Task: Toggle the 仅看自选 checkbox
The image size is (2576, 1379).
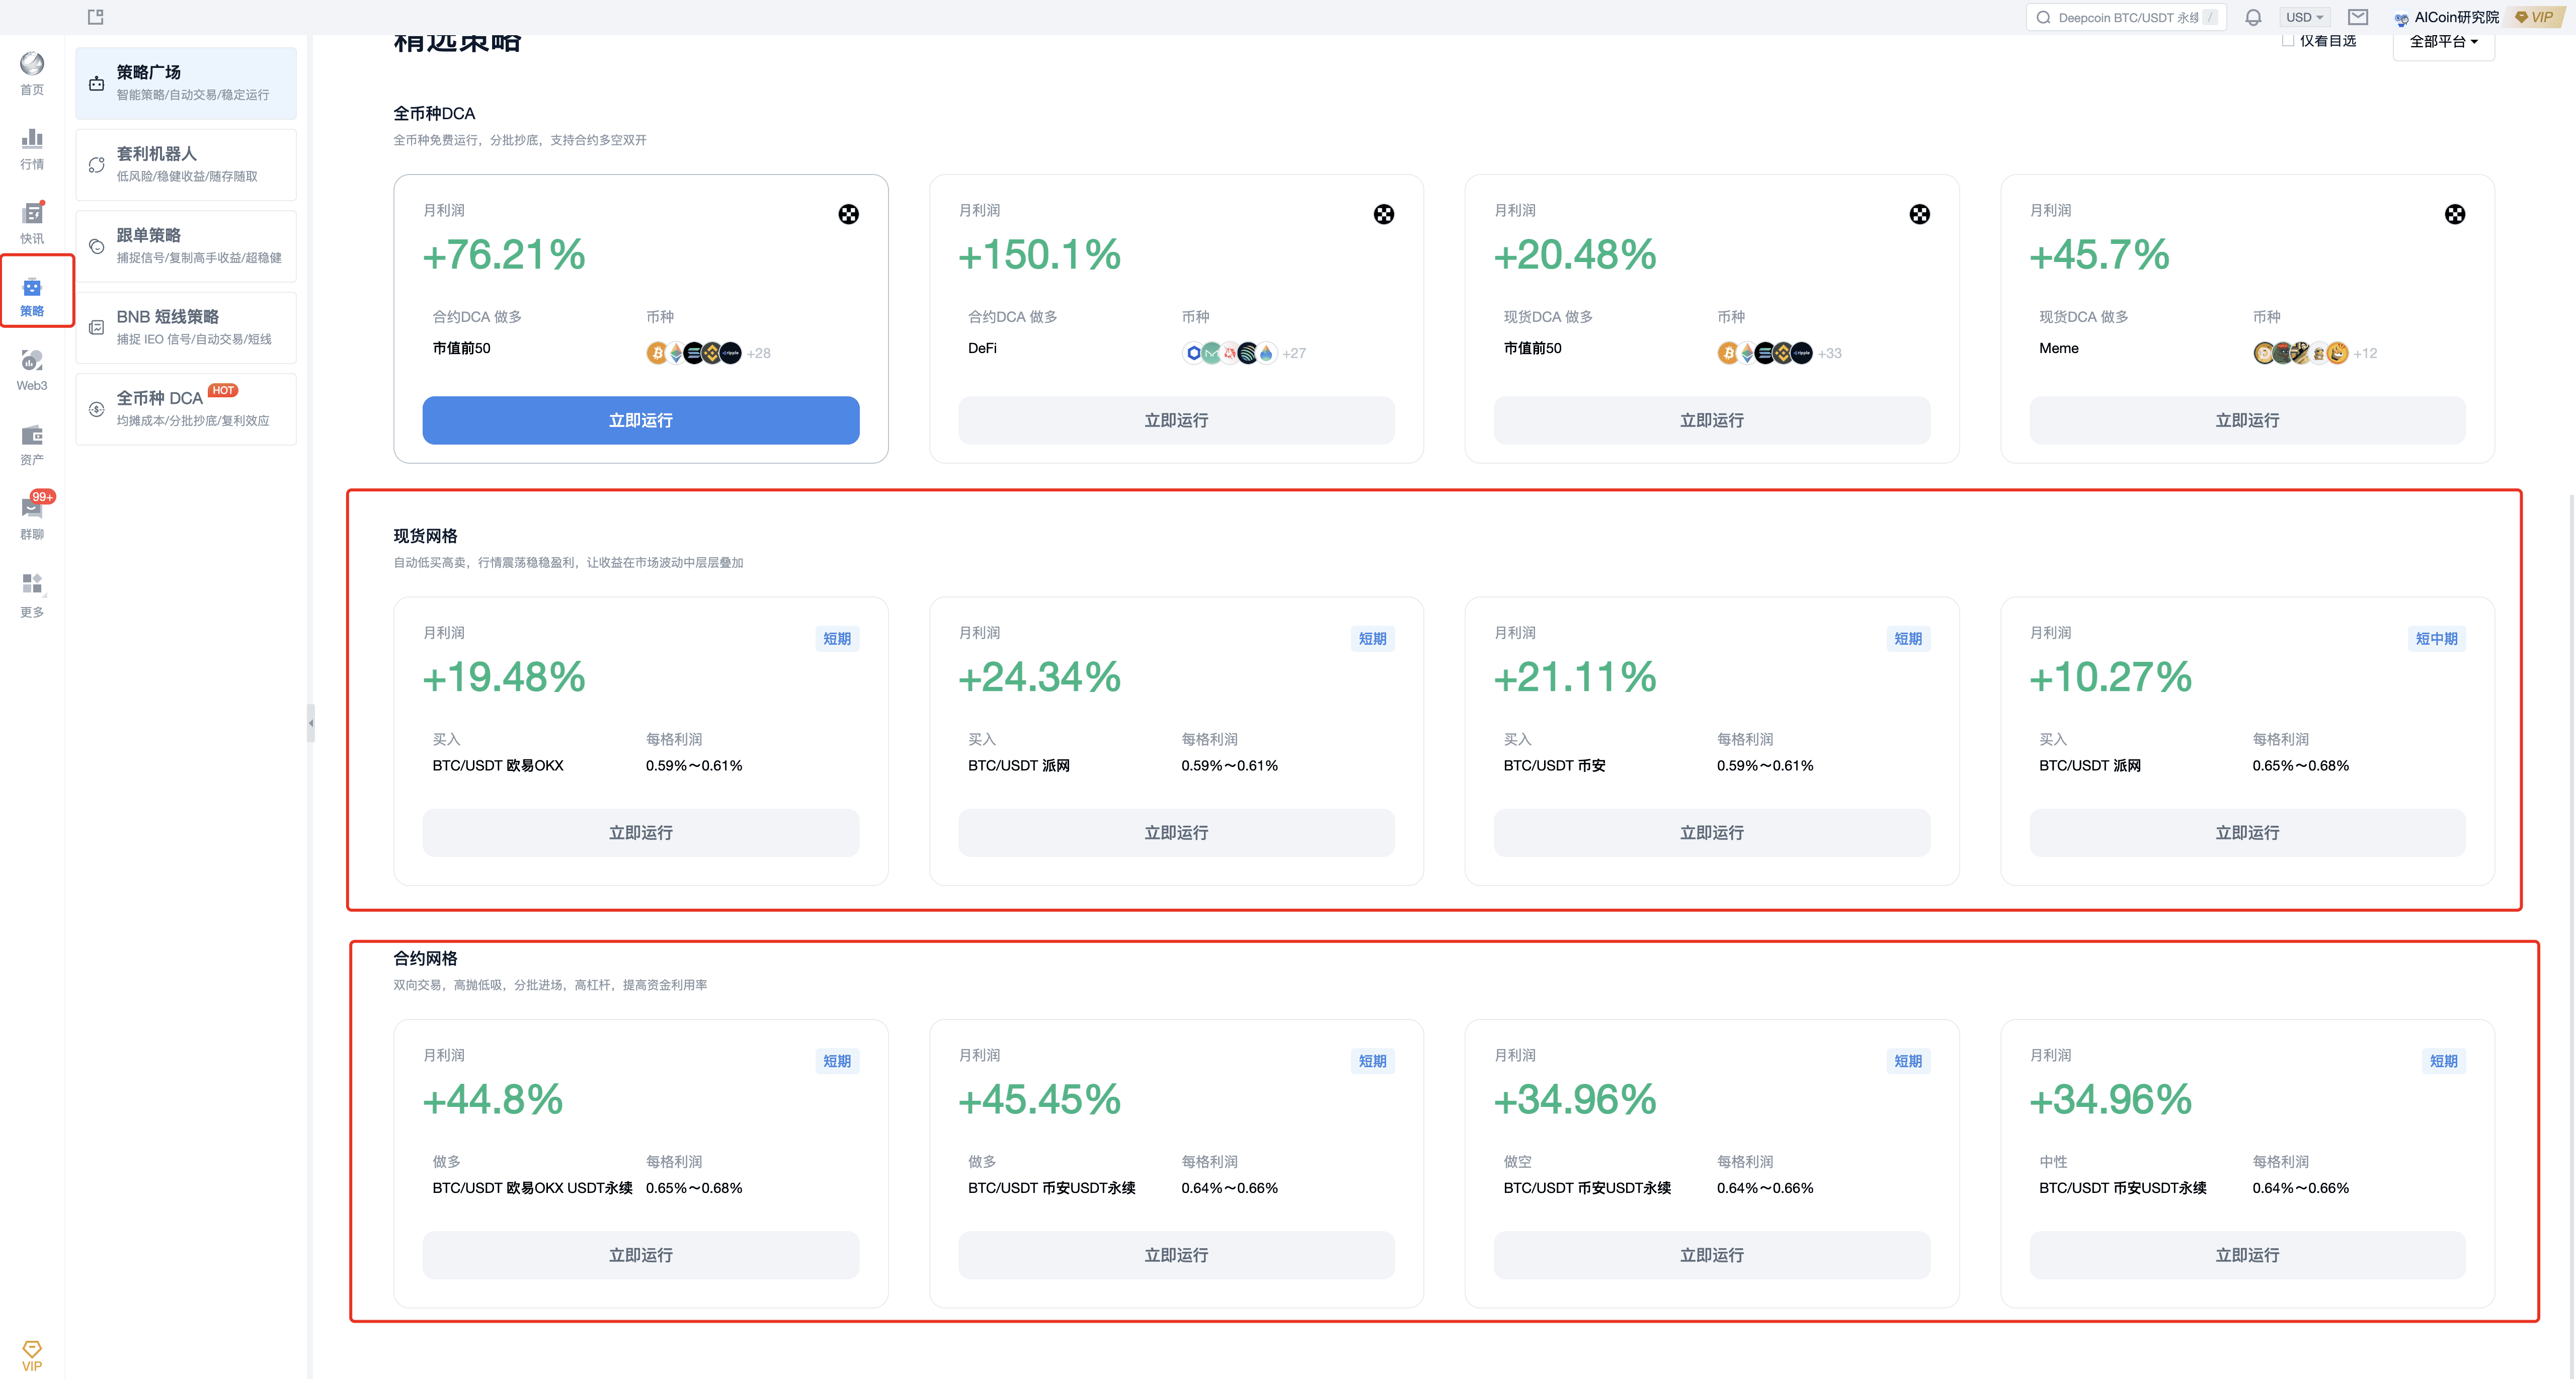Action: click(x=2288, y=41)
